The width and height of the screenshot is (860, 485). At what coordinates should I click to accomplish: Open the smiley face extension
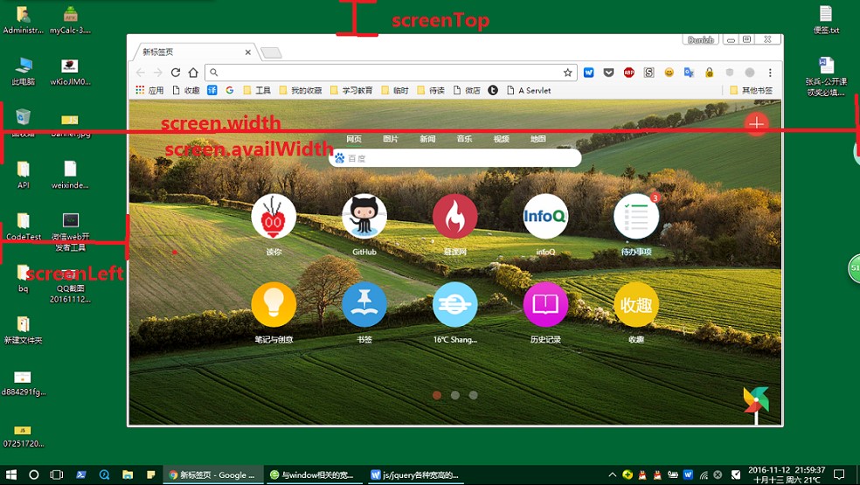(x=669, y=73)
